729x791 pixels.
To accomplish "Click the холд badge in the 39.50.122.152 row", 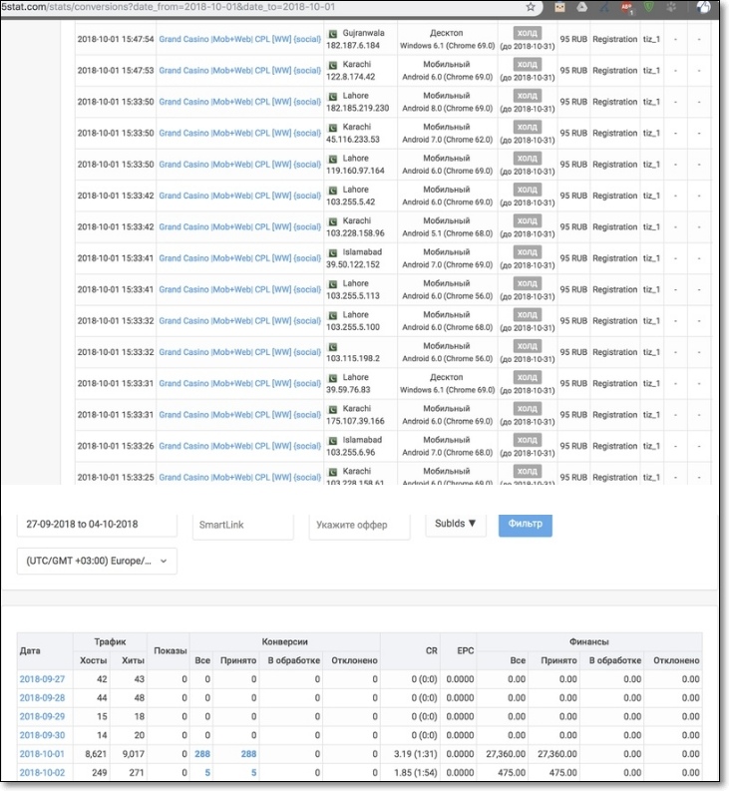I will click(x=528, y=251).
